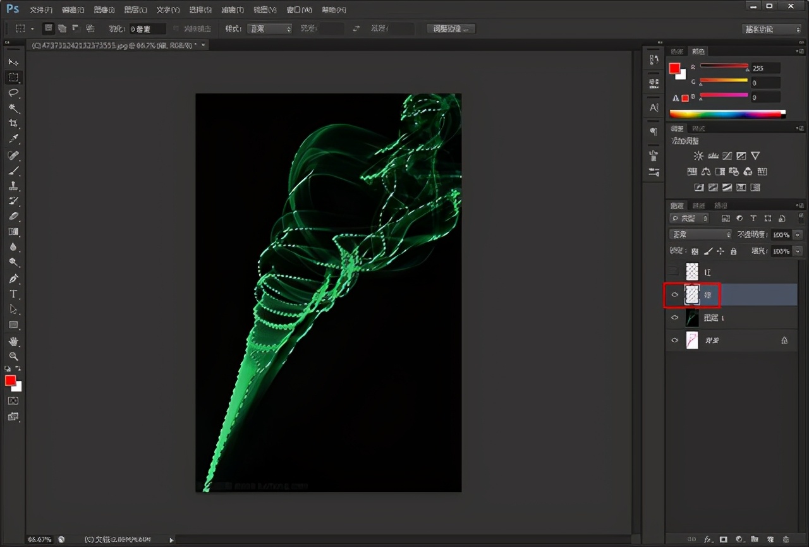Screen dimensions: 809x547
Task: Hide the selected highlighted layer's eye
Action: point(674,295)
